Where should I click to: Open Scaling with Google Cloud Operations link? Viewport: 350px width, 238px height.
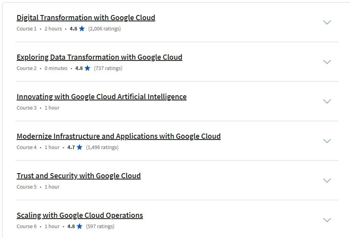click(x=79, y=215)
